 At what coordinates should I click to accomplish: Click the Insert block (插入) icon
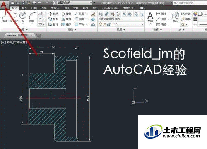176,17
